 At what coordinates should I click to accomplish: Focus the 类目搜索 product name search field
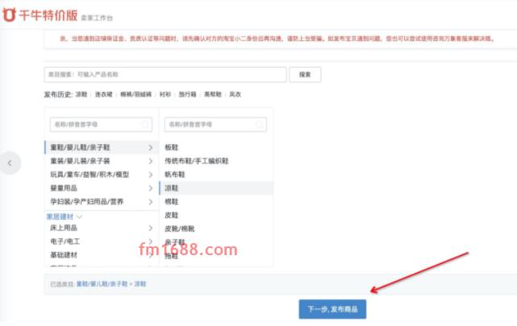[165, 75]
